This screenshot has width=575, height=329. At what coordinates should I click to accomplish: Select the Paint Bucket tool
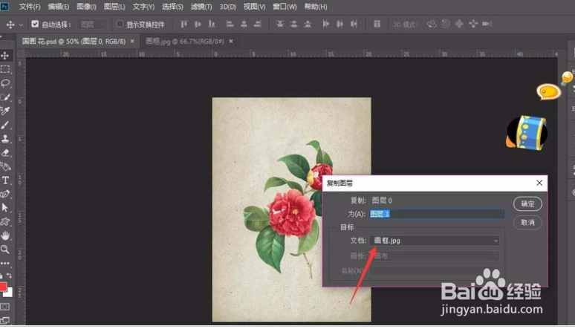point(5,166)
